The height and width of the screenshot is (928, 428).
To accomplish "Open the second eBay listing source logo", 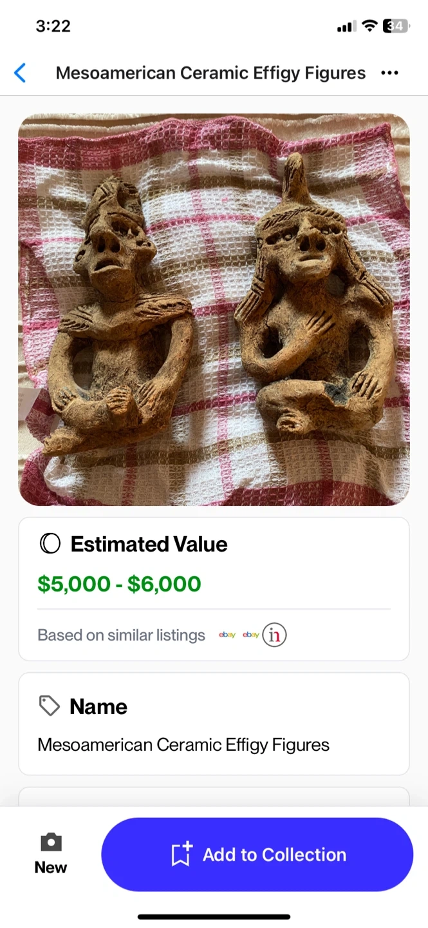I will click(x=251, y=635).
